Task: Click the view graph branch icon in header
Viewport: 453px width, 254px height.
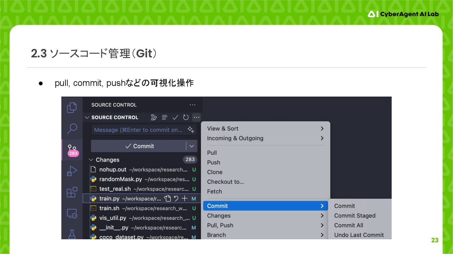Action: tap(154, 117)
